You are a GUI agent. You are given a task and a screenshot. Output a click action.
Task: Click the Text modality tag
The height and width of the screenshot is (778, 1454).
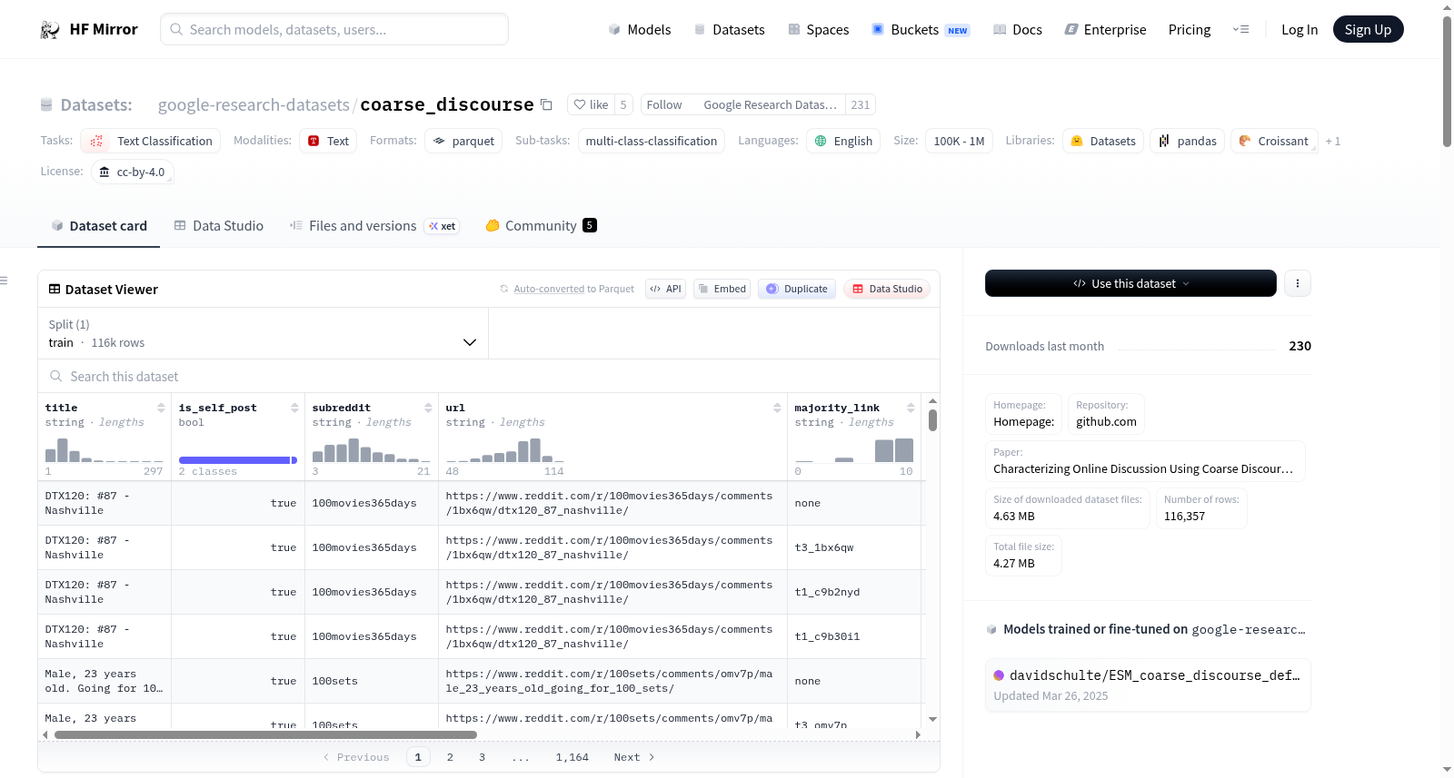pos(328,141)
